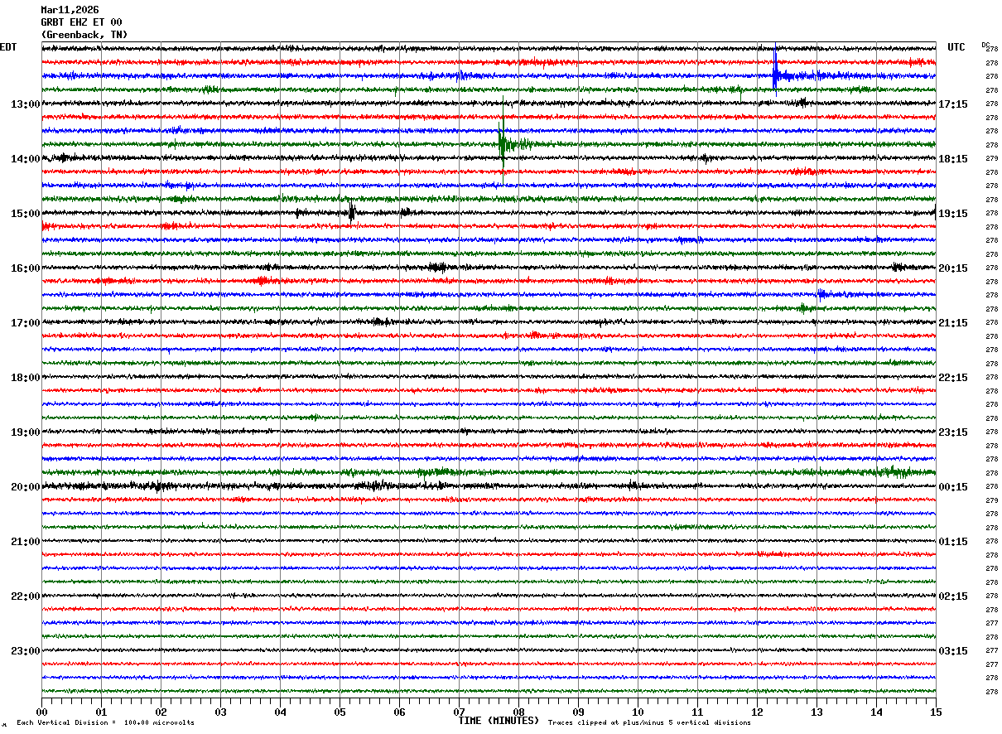Click the UTC timezone label
This screenshot has width=1002, height=734.
point(956,47)
